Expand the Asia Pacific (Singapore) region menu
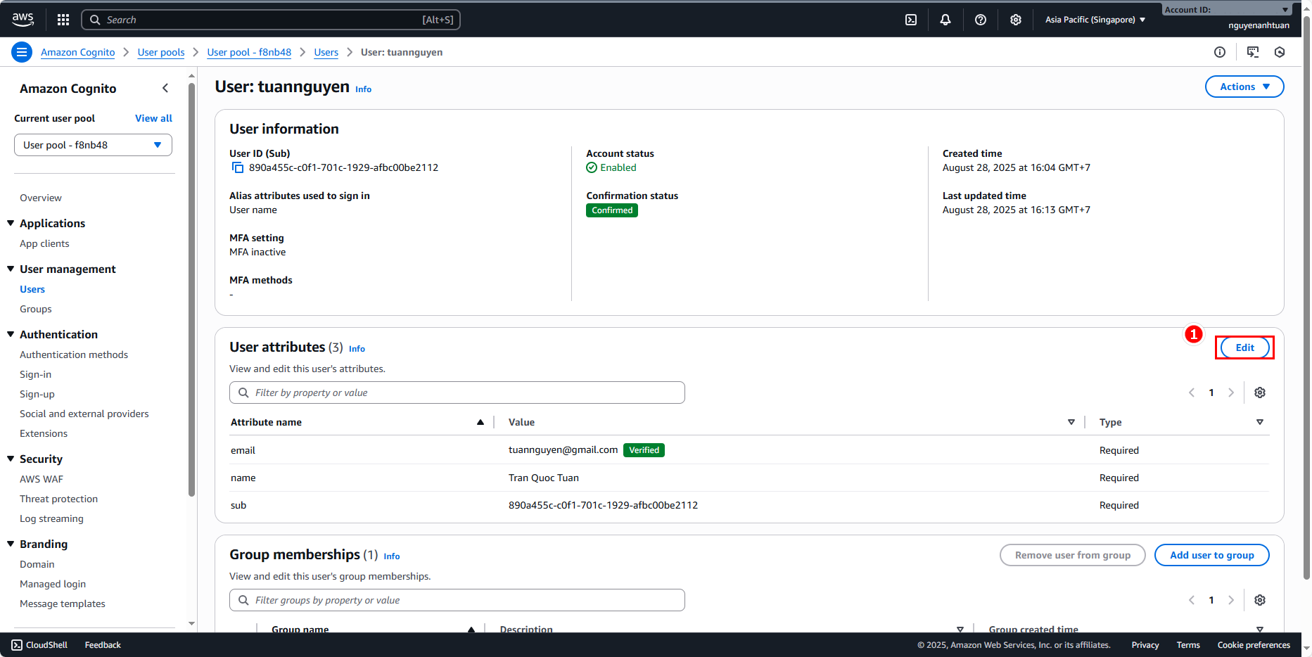The width and height of the screenshot is (1312, 657). tap(1095, 20)
